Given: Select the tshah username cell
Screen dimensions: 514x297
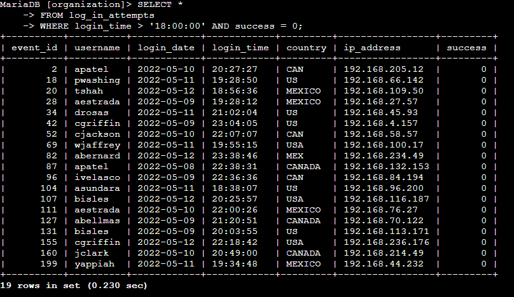Looking at the screenshot, I should (89, 91).
